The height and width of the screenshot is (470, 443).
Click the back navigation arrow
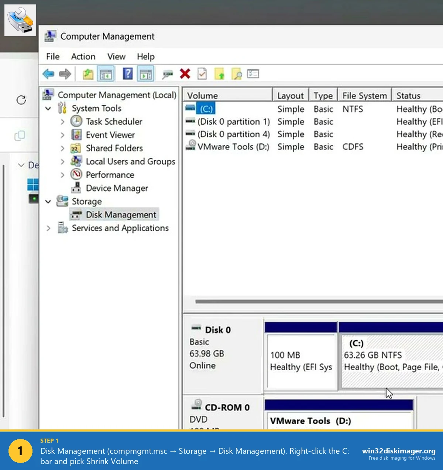(48, 73)
